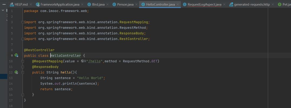Click line number 17 in the gutter
This screenshot has width=291, height=108.
[x=11, y=100]
